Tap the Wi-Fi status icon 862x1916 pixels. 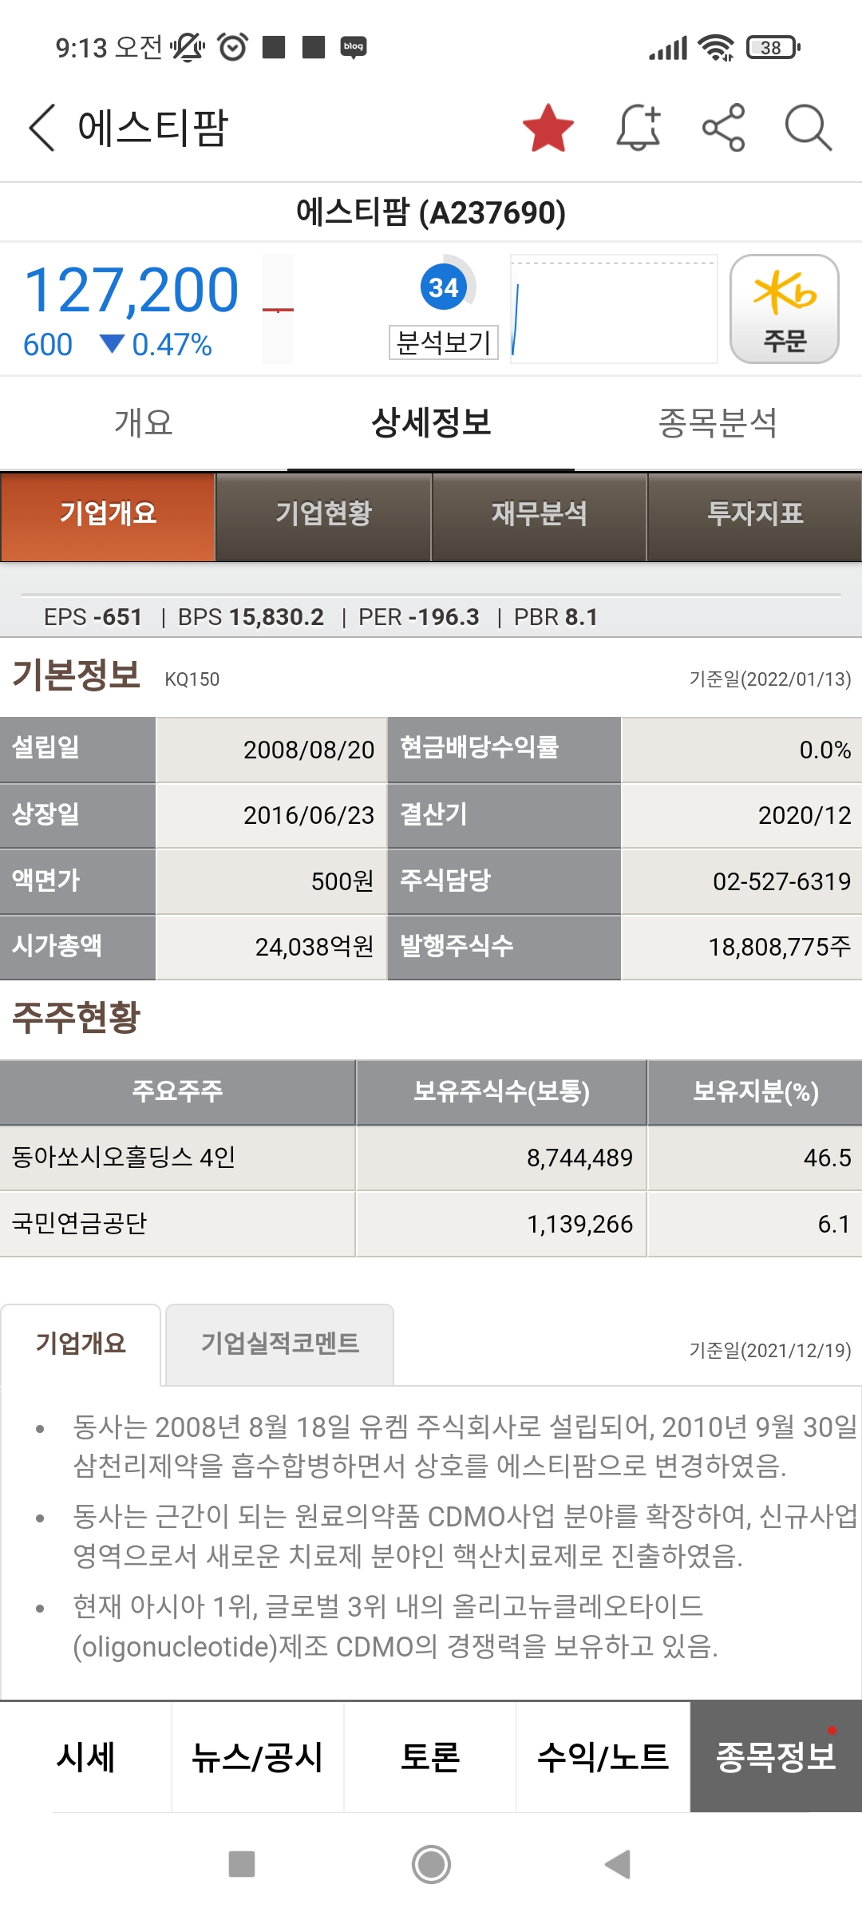(x=716, y=47)
